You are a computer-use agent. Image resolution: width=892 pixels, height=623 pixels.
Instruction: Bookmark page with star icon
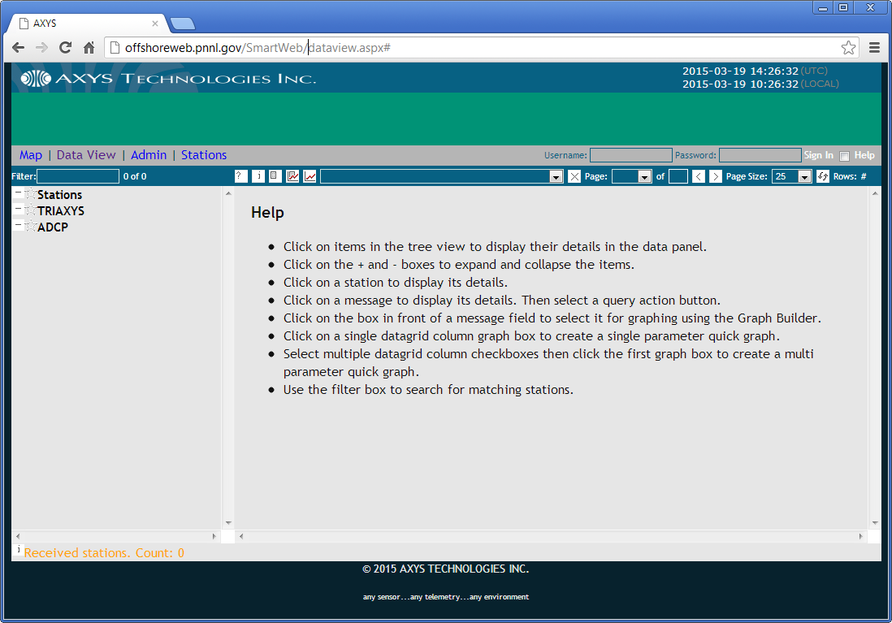pos(848,48)
